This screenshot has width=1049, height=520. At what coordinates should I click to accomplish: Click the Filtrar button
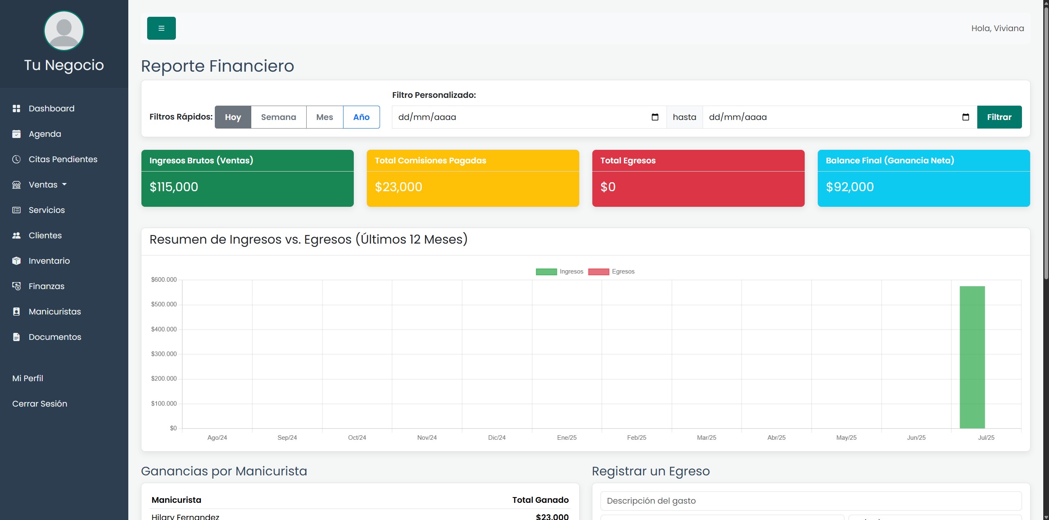point(999,117)
